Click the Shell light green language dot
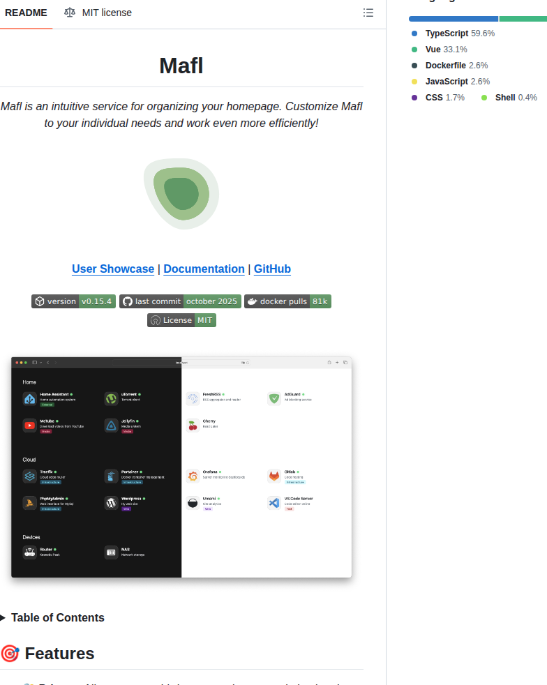Screen dimensions: 547x685 click(484, 98)
